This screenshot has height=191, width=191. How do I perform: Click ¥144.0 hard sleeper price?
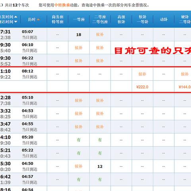(185, 87)
